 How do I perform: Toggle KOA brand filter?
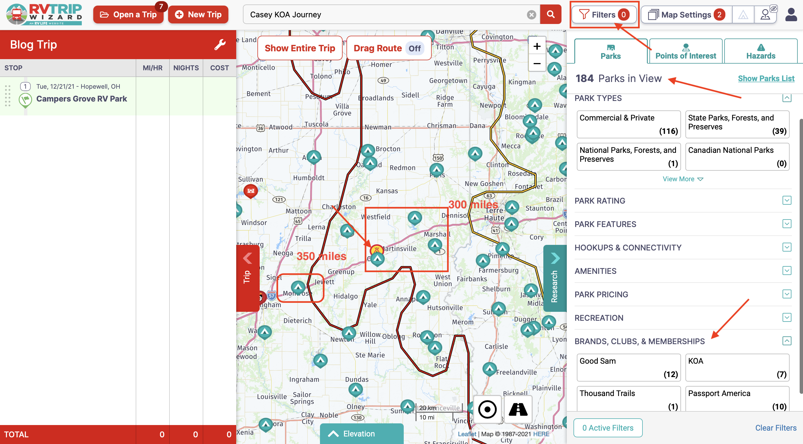(x=737, y=367)
